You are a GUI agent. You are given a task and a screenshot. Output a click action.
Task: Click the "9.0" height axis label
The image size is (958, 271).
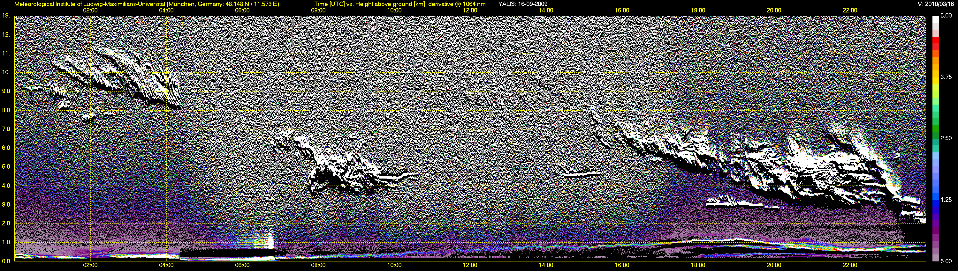[x=6, y=91]
